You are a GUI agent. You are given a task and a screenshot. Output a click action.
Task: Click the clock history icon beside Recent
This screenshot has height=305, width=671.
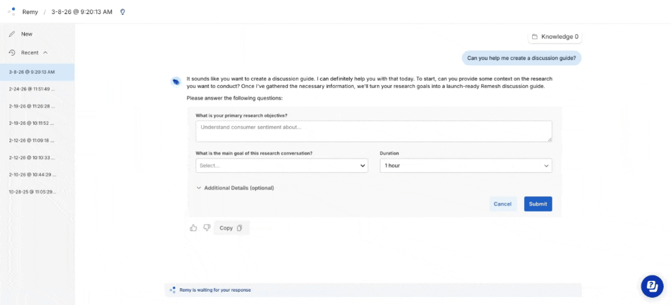coord(12,52)
